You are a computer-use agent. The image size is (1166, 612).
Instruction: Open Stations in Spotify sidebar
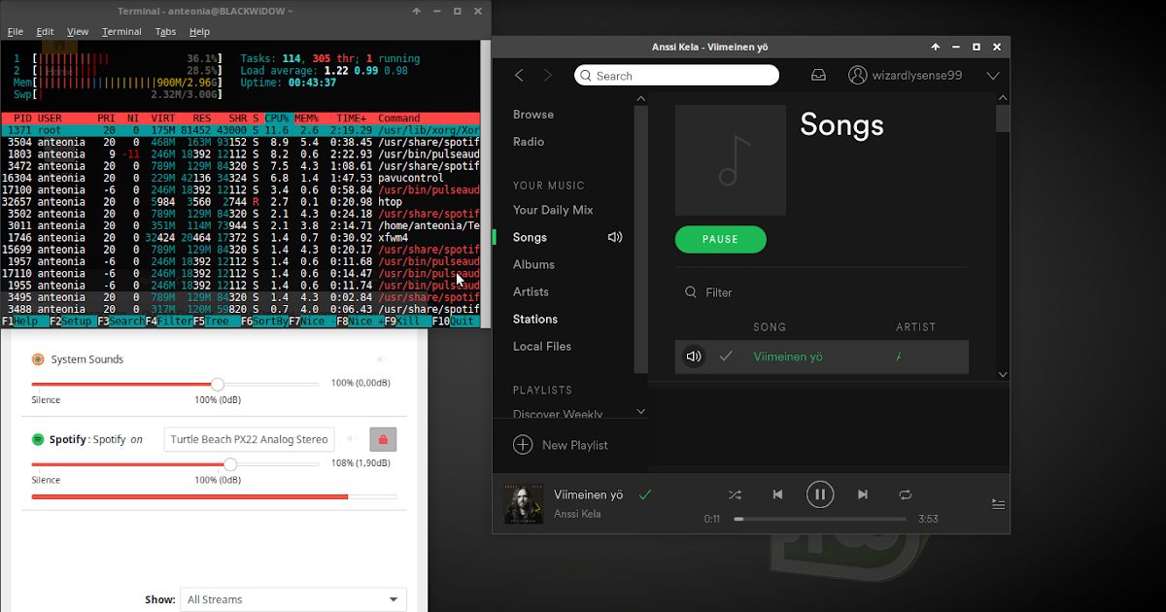coord(535,319)
